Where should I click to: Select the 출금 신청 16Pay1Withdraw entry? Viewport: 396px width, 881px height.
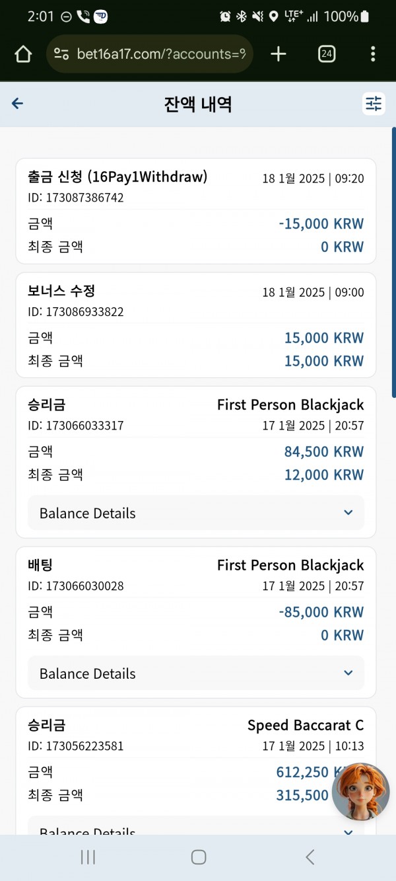tap(196, 211)
